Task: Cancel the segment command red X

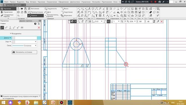Action: pyautogui.click(x=39, y=28)
